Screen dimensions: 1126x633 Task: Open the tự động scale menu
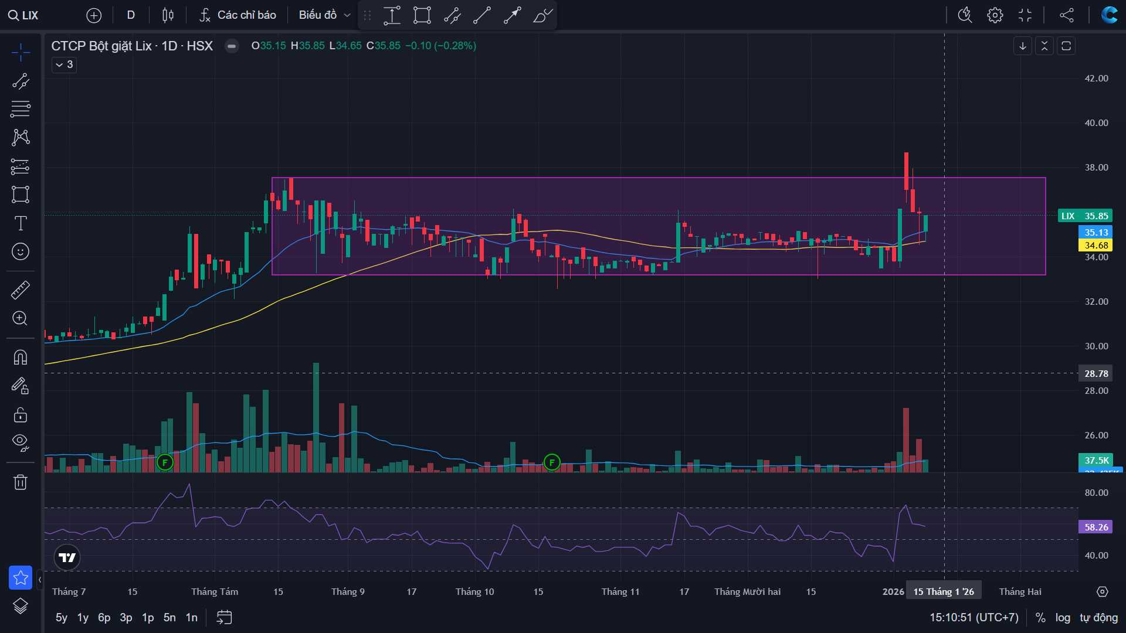1098,617
